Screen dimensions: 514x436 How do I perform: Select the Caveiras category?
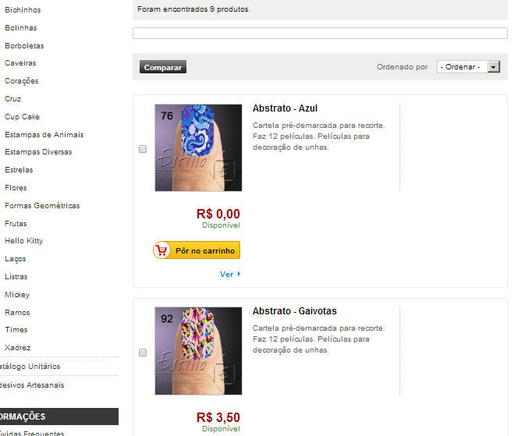click(x=20, y=63)
